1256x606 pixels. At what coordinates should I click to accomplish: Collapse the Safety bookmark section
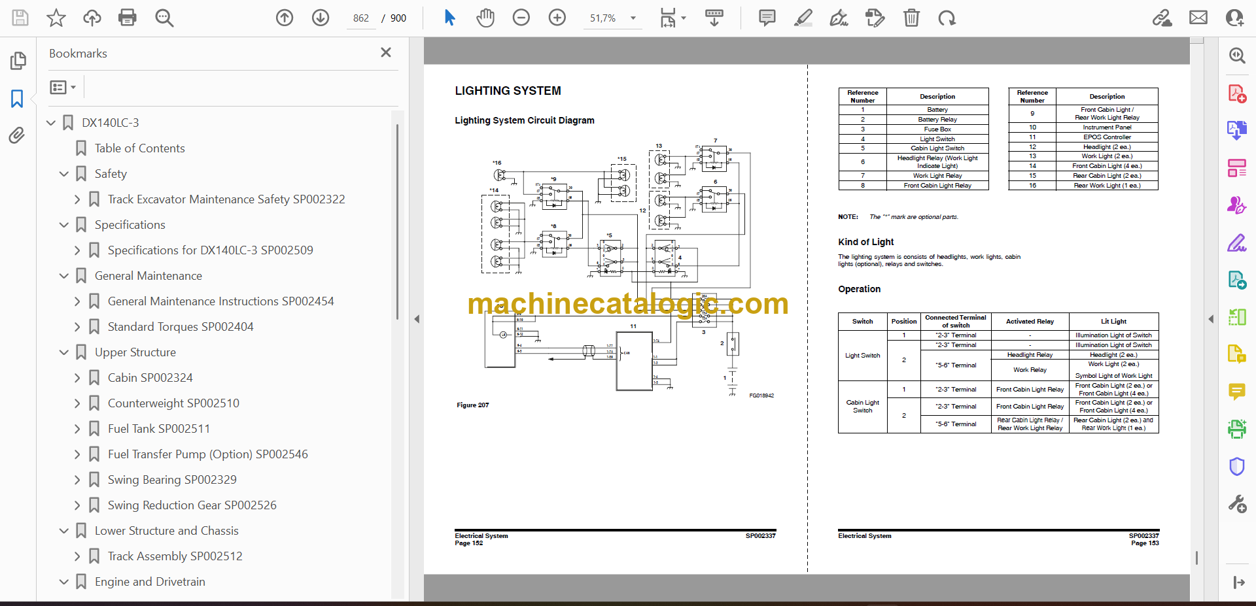[x=64, y=173]
